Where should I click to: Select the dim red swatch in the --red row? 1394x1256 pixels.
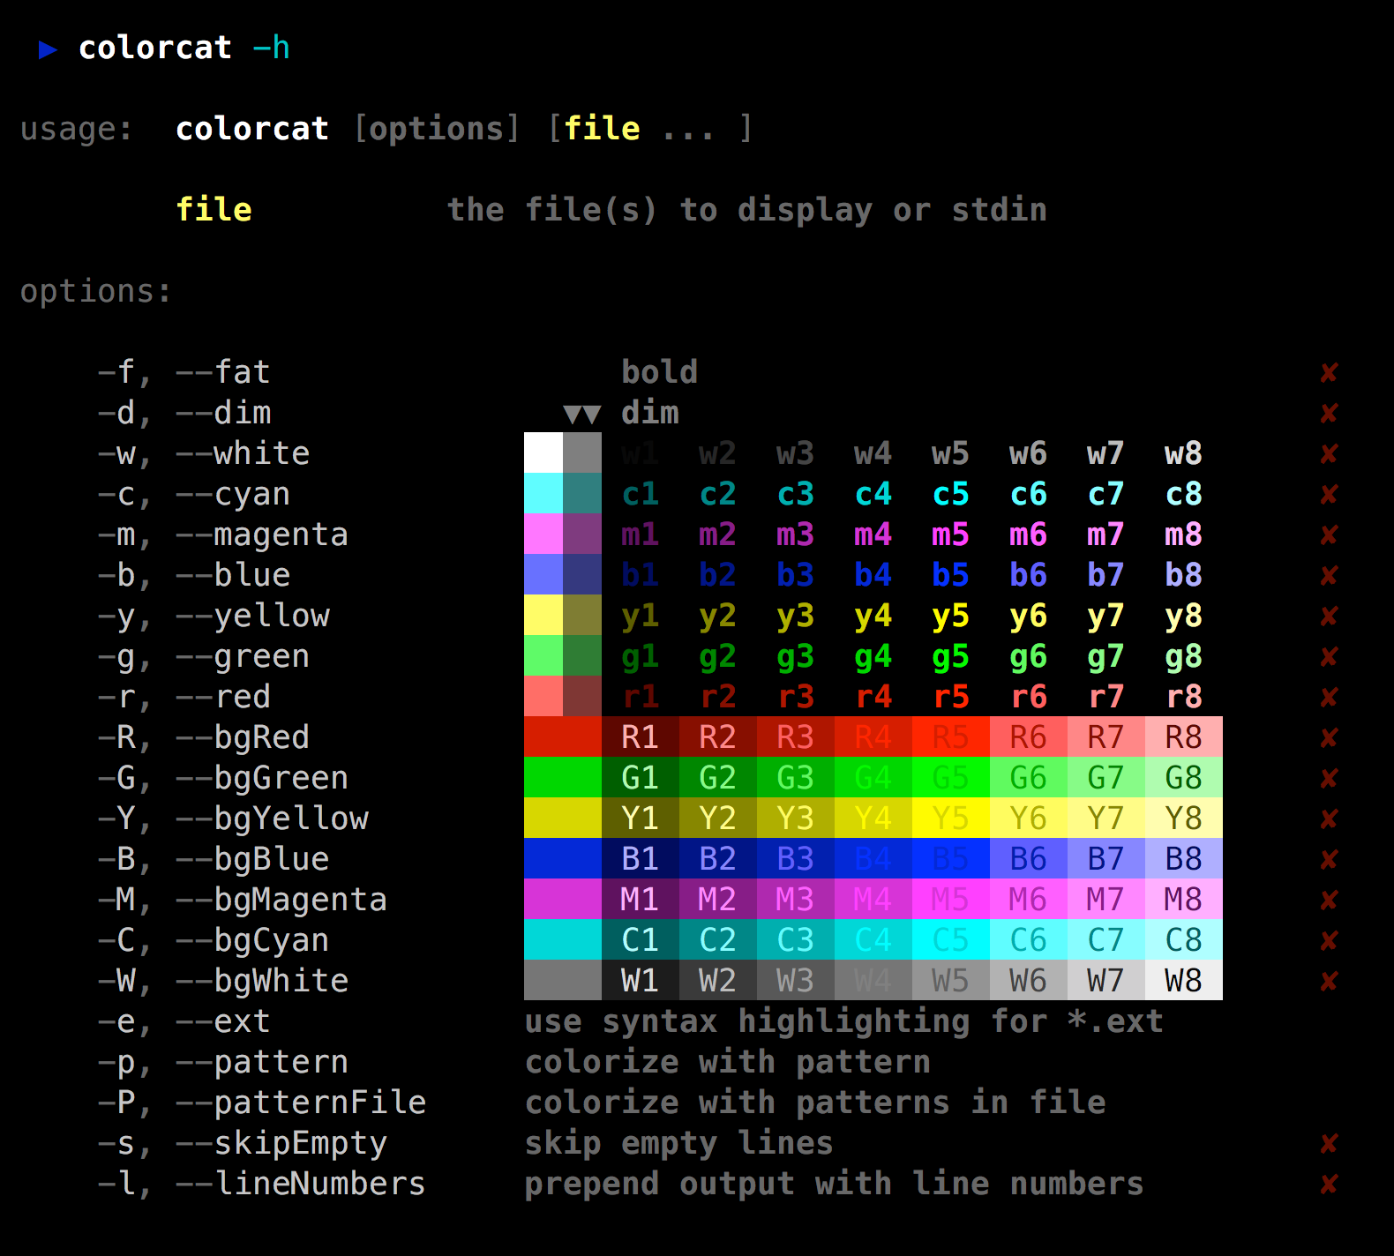(x=582, y=696)
